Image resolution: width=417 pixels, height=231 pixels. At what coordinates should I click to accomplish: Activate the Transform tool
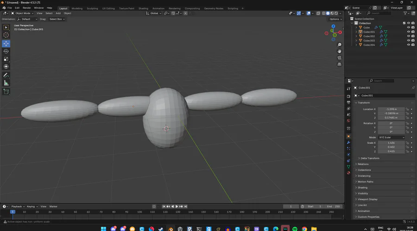pyautogui.click(x=6, y=67)
